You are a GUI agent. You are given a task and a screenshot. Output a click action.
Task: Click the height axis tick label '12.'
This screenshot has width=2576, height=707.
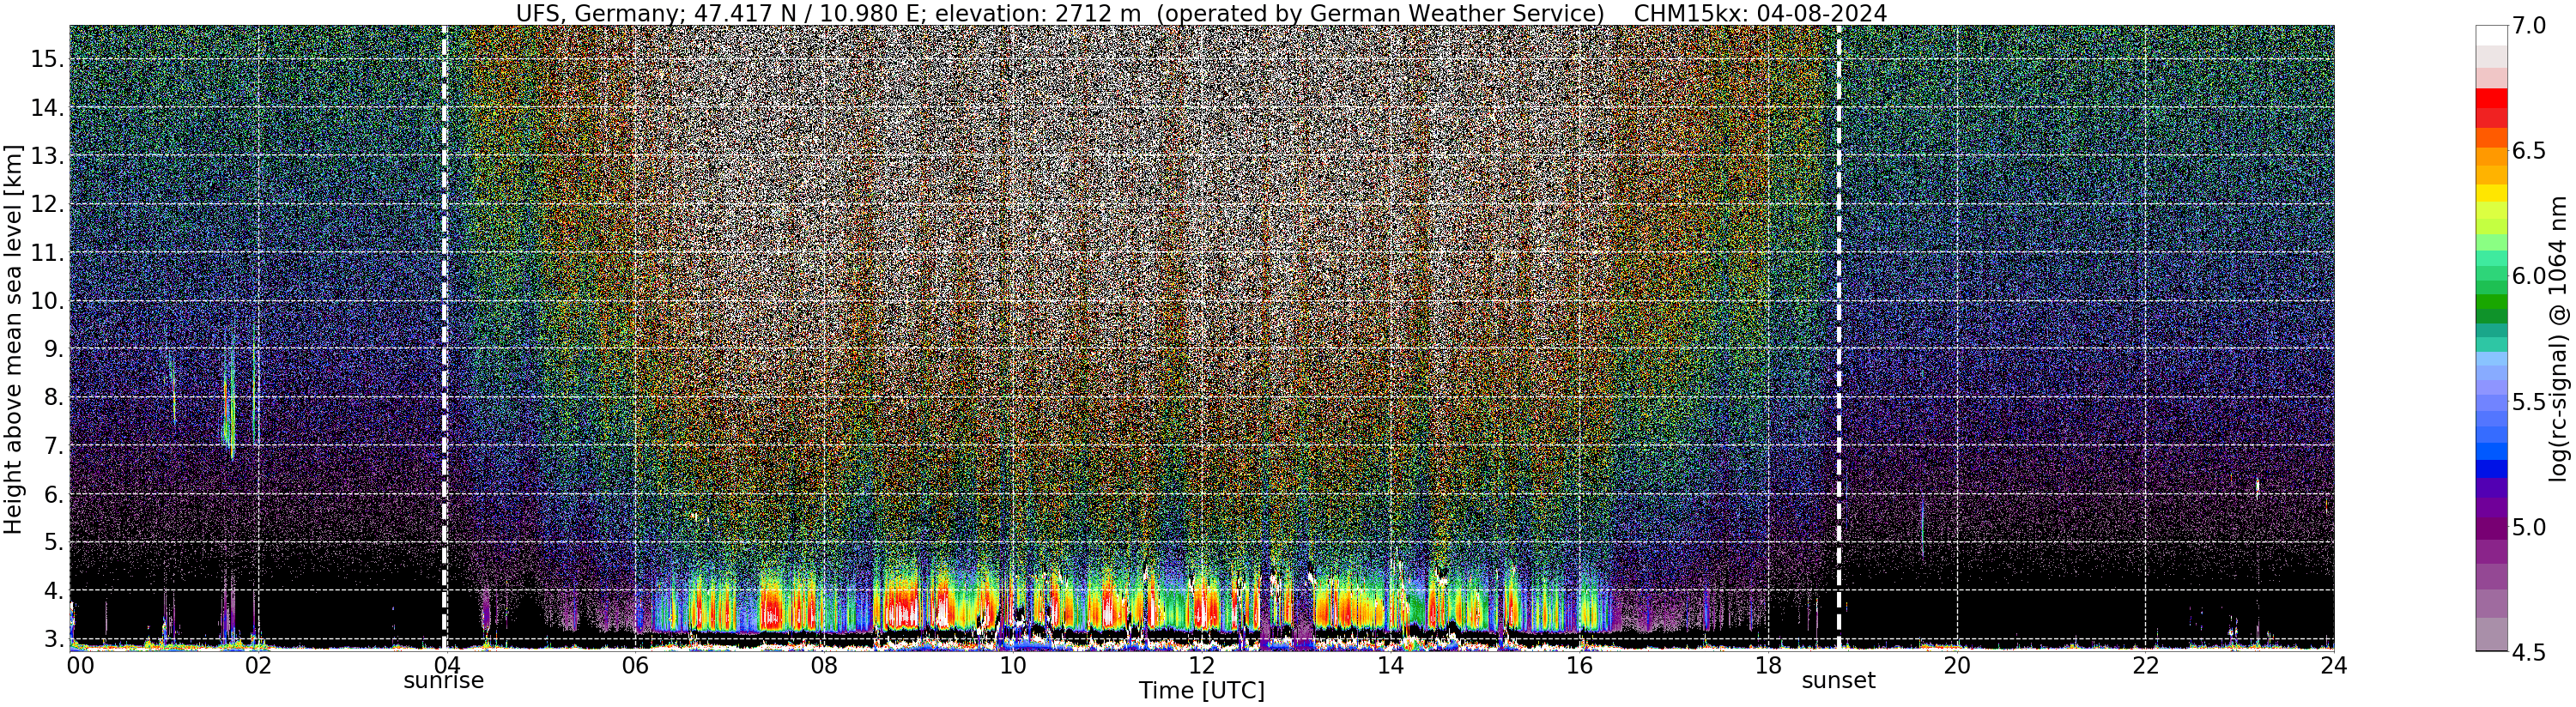(47, 204)
